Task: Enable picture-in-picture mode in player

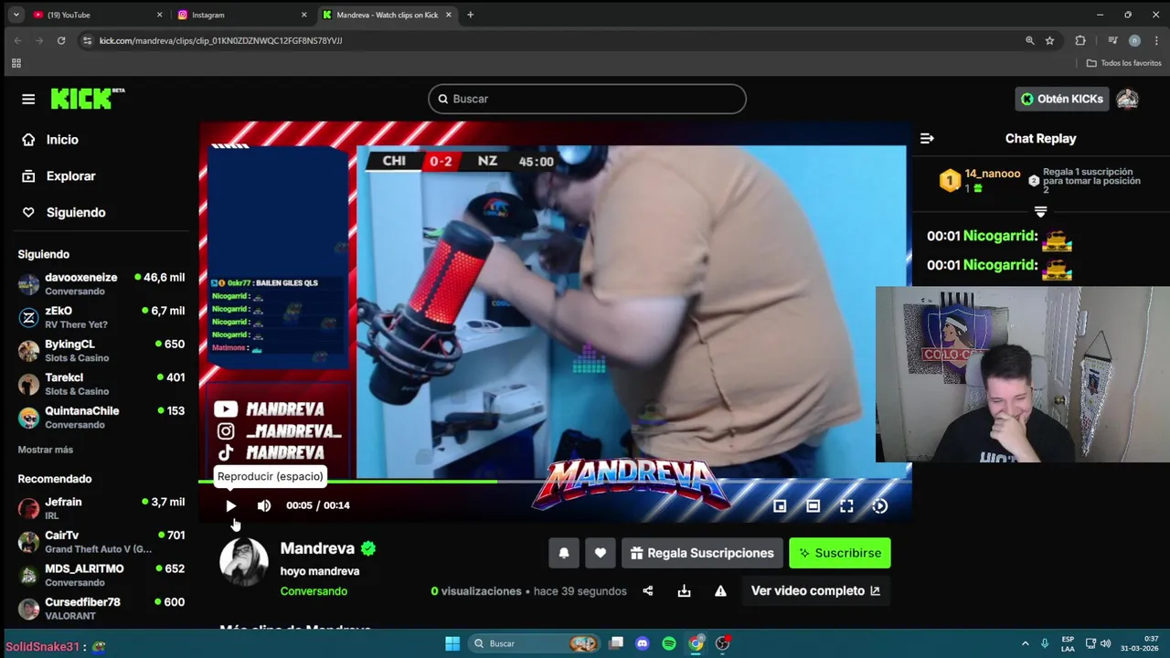Action: (x=780, y=505)
